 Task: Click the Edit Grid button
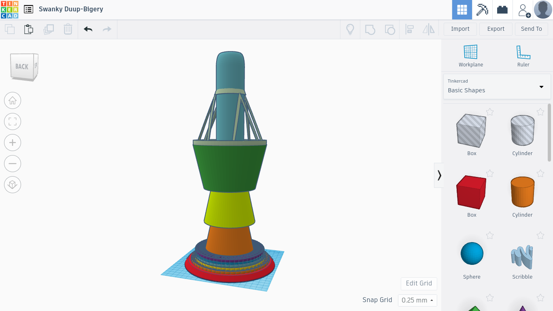point(419,283)
